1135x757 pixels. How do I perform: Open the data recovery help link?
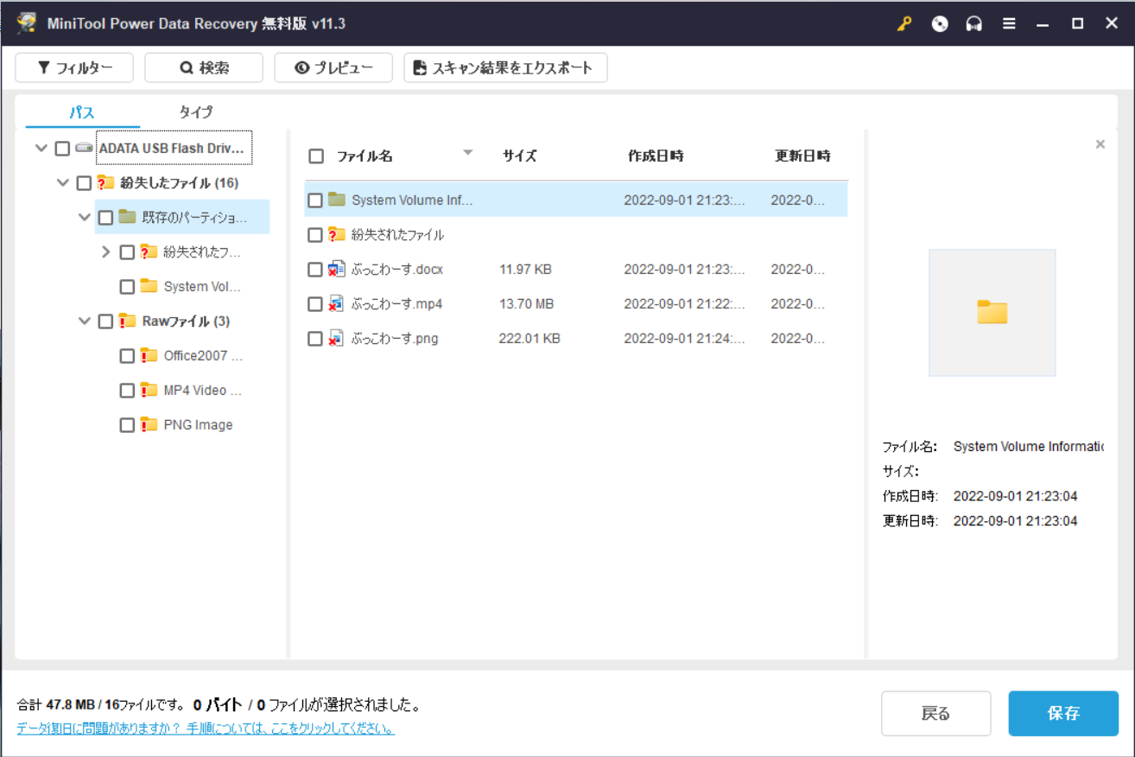206,728
